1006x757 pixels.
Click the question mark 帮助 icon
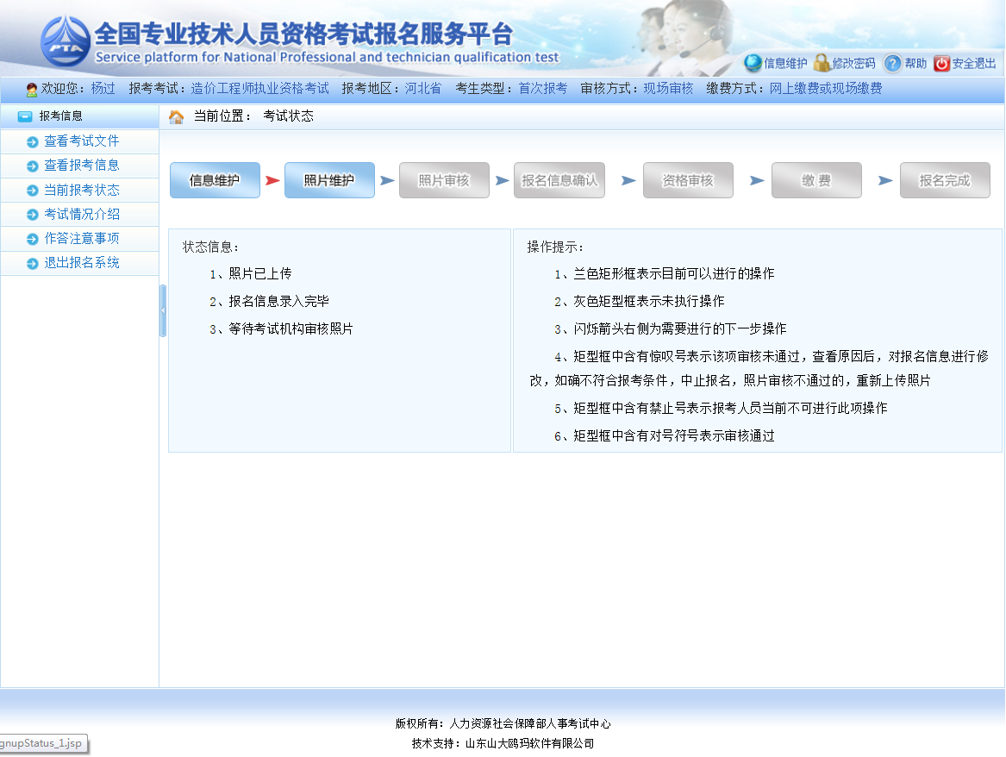click(x=893, y=63)
